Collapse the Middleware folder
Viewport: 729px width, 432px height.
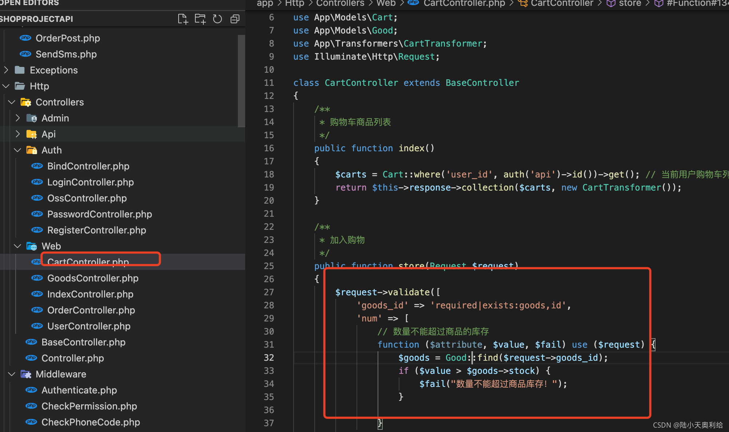click(x=12, y=374)
